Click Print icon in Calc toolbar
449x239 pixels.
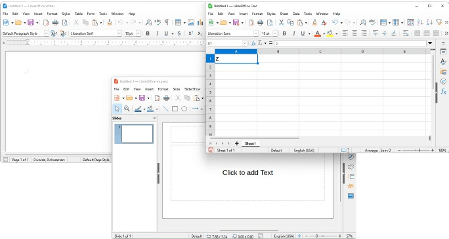click(261, 22)
